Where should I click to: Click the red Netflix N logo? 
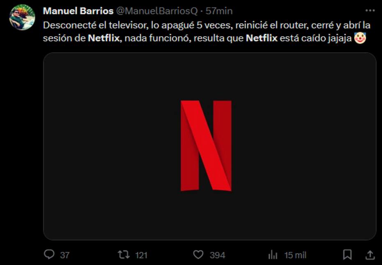click(206, 145)
